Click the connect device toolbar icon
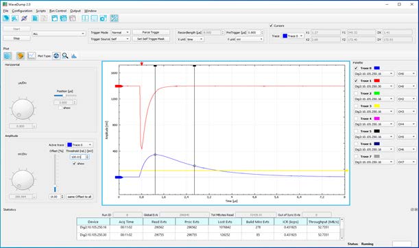The width and height of the screenshot is (419, 248). pos(6,18)
